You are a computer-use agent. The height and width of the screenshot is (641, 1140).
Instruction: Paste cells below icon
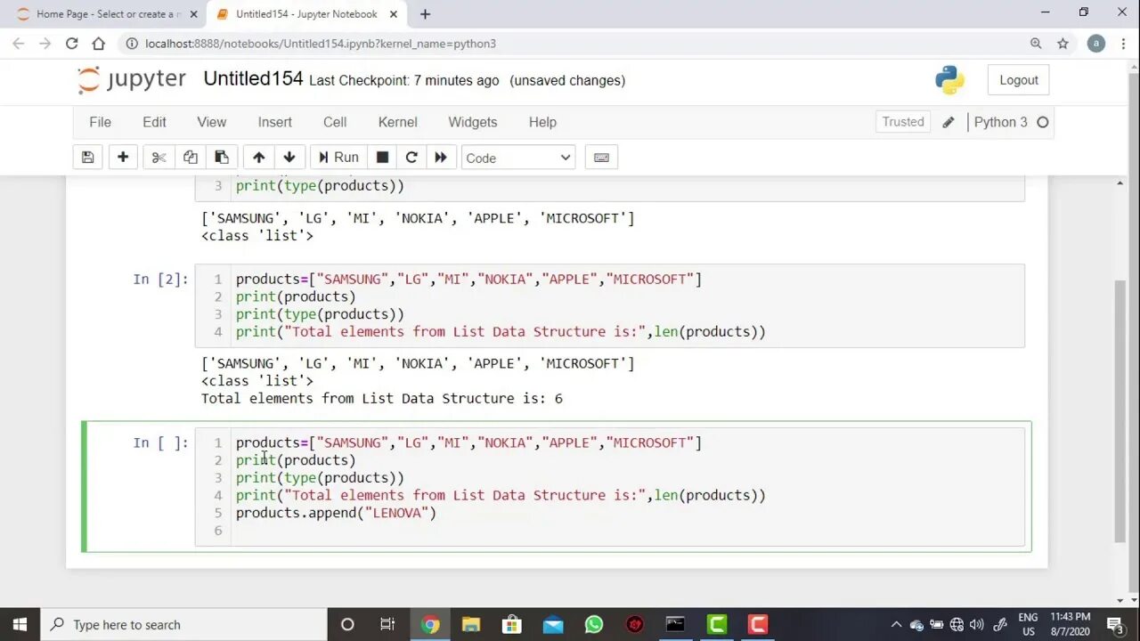coord(222,158)
